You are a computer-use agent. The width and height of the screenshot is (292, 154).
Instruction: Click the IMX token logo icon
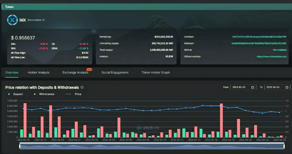13,20
